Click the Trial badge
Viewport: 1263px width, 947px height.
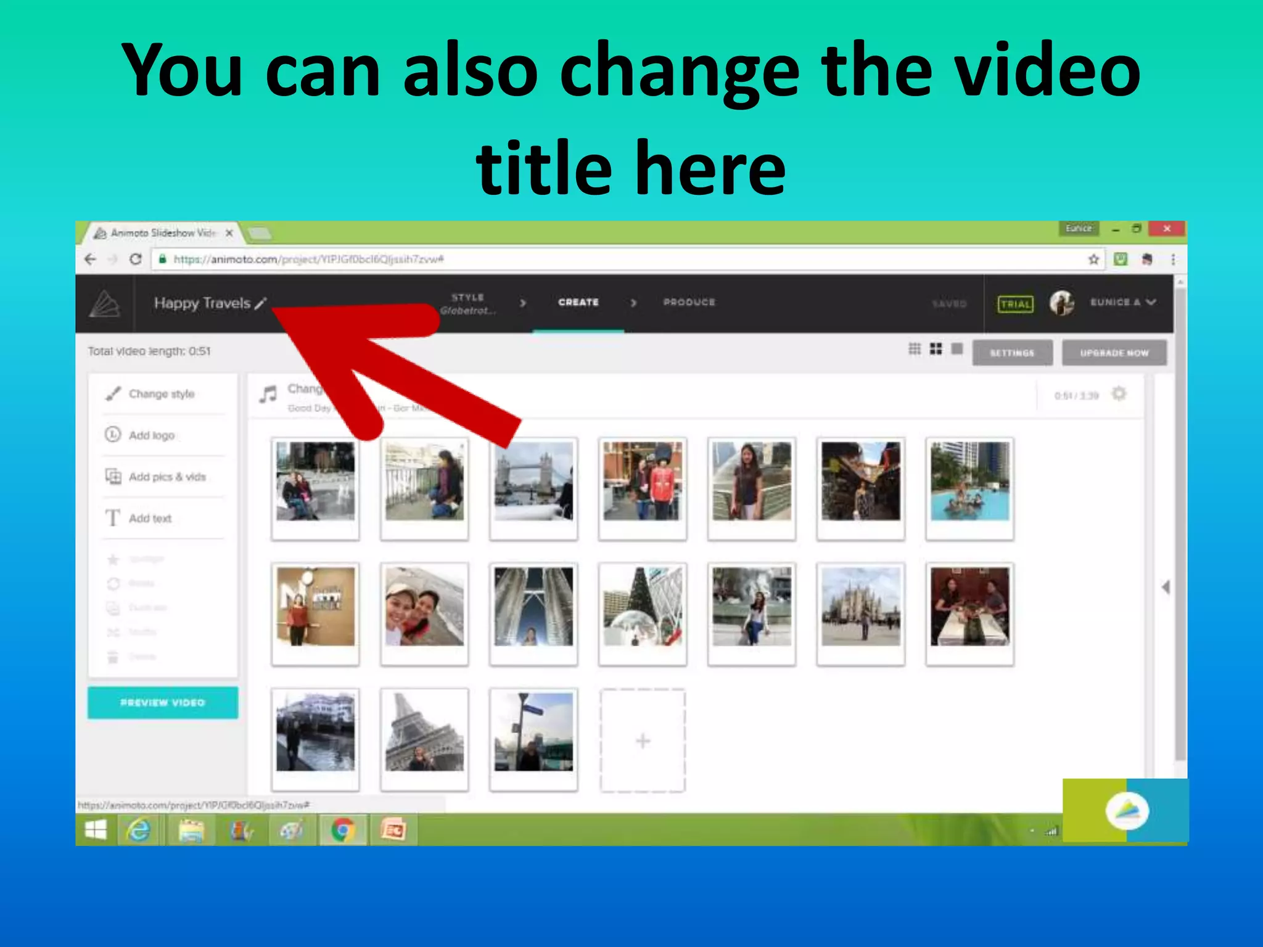(x=1015, y=304)
